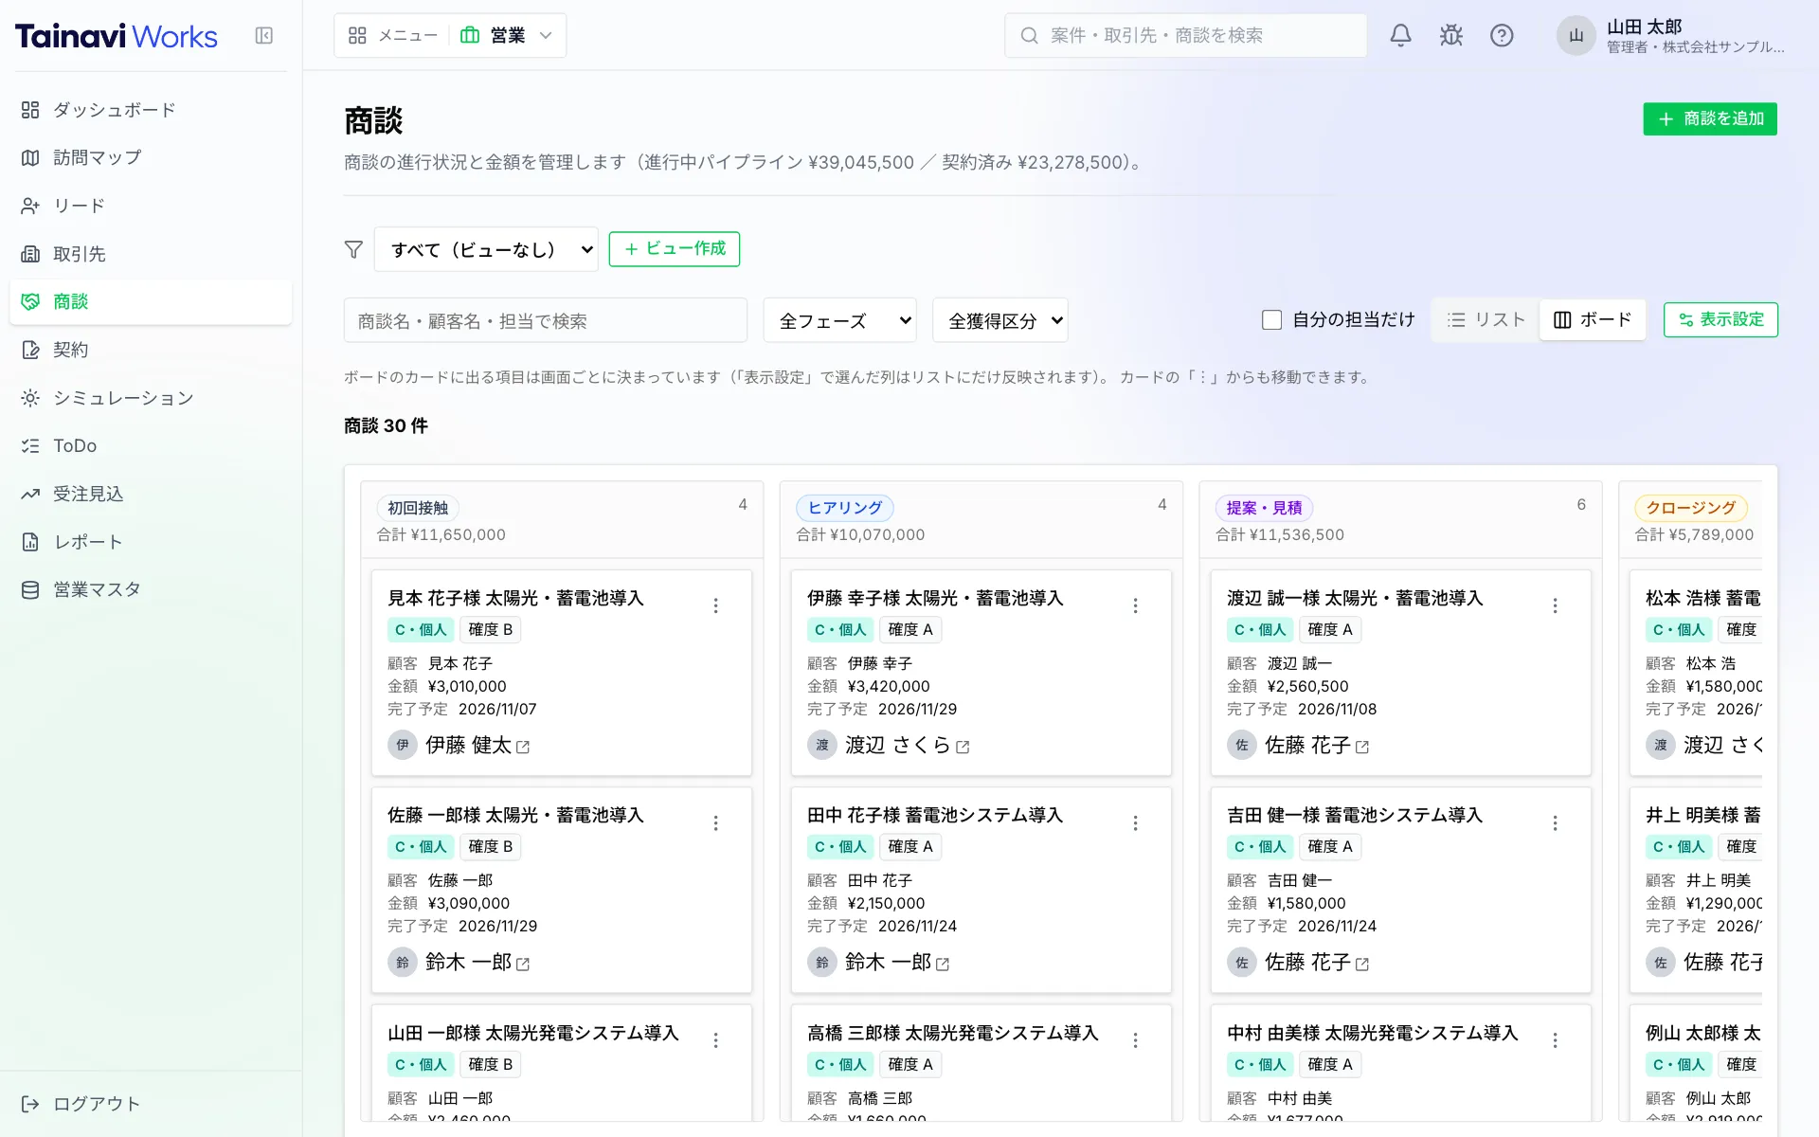Open the kebab menu on the 田中 花子様 card
Viewport: 1819px width, 1137px height.
pos(1135,822)
